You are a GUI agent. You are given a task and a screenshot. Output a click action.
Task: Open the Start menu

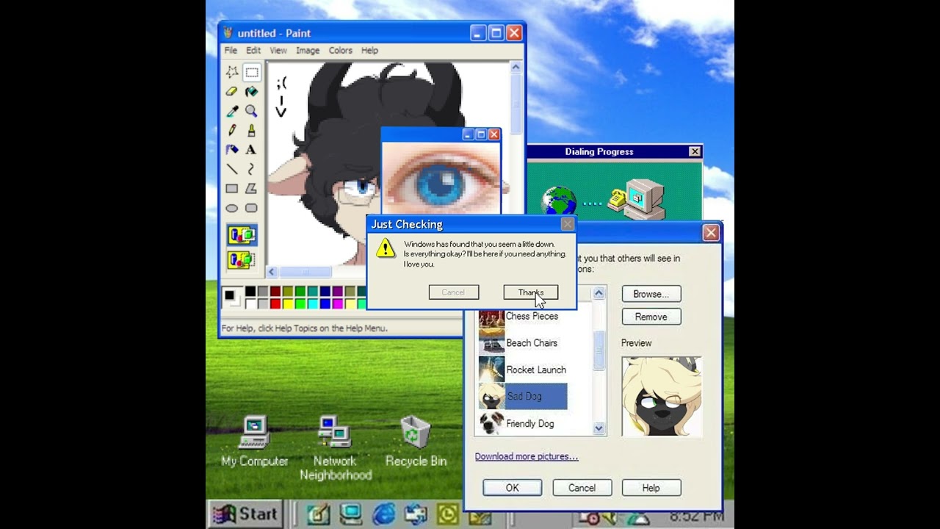pyautogui.click(x=245, y=514)
